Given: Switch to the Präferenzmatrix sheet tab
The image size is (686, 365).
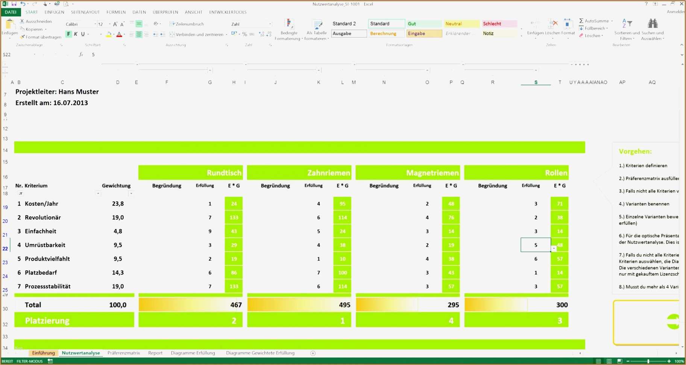Looking at the screenshot, I should [x=123, y=353].
